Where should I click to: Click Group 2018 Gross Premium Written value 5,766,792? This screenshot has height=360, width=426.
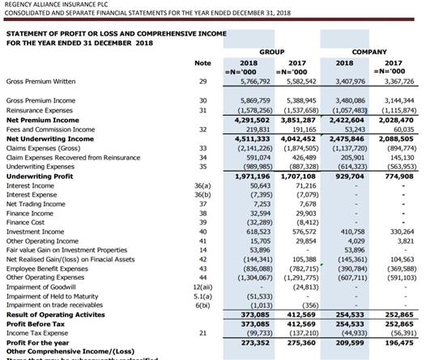(255, 82)
